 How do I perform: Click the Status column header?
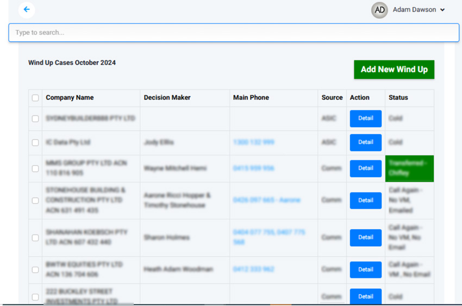click(398, 98)
